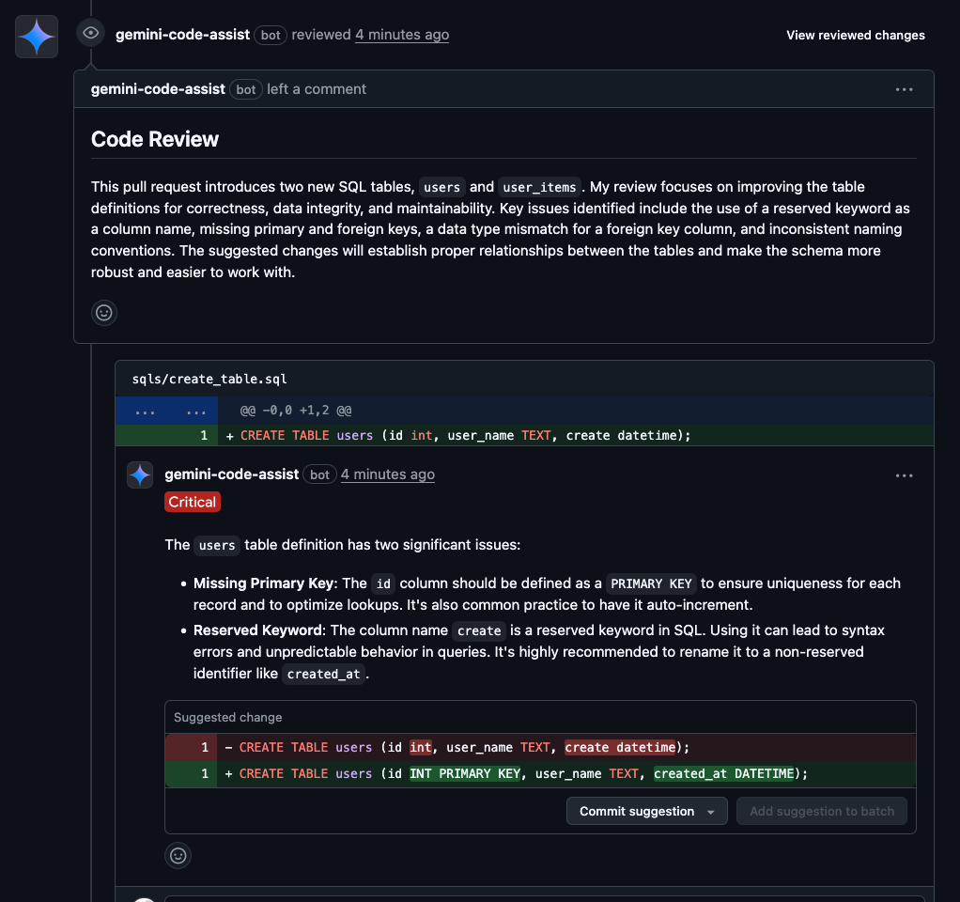Add emoji reaction to the Critical comment

[x=178, y=855]
